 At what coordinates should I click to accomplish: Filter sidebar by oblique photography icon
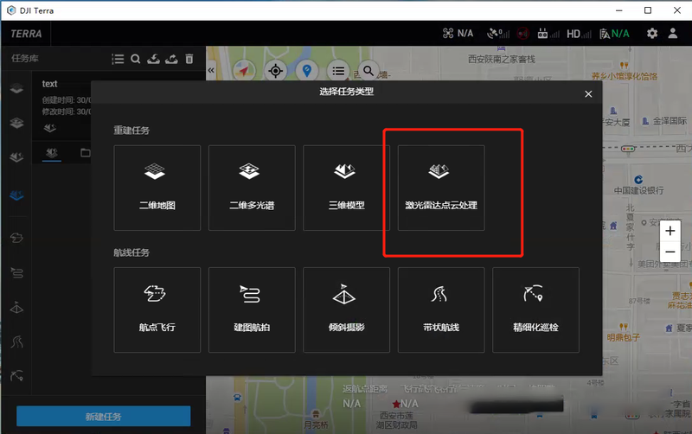[x=16, y=308]
